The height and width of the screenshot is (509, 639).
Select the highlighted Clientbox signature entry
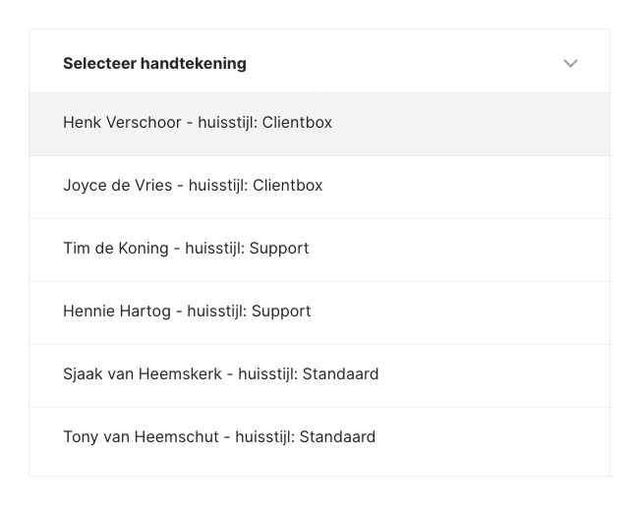pos(198,123)
